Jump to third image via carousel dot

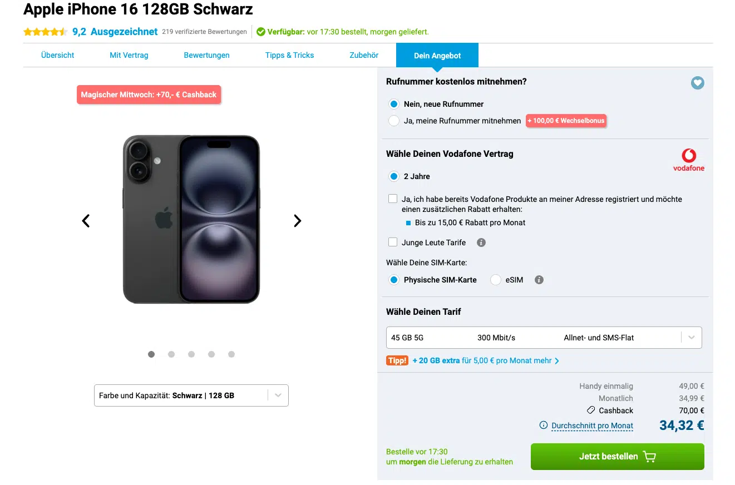(x=191, y=354)
